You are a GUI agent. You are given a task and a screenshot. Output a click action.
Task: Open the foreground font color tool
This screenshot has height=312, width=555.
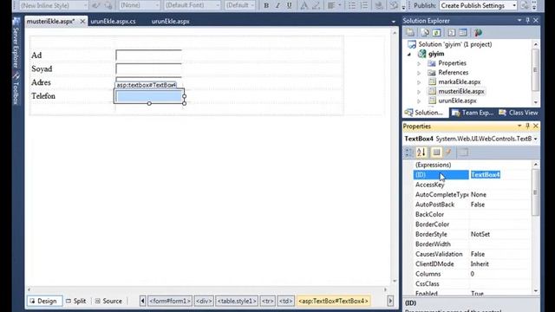(x=304, y=5)
